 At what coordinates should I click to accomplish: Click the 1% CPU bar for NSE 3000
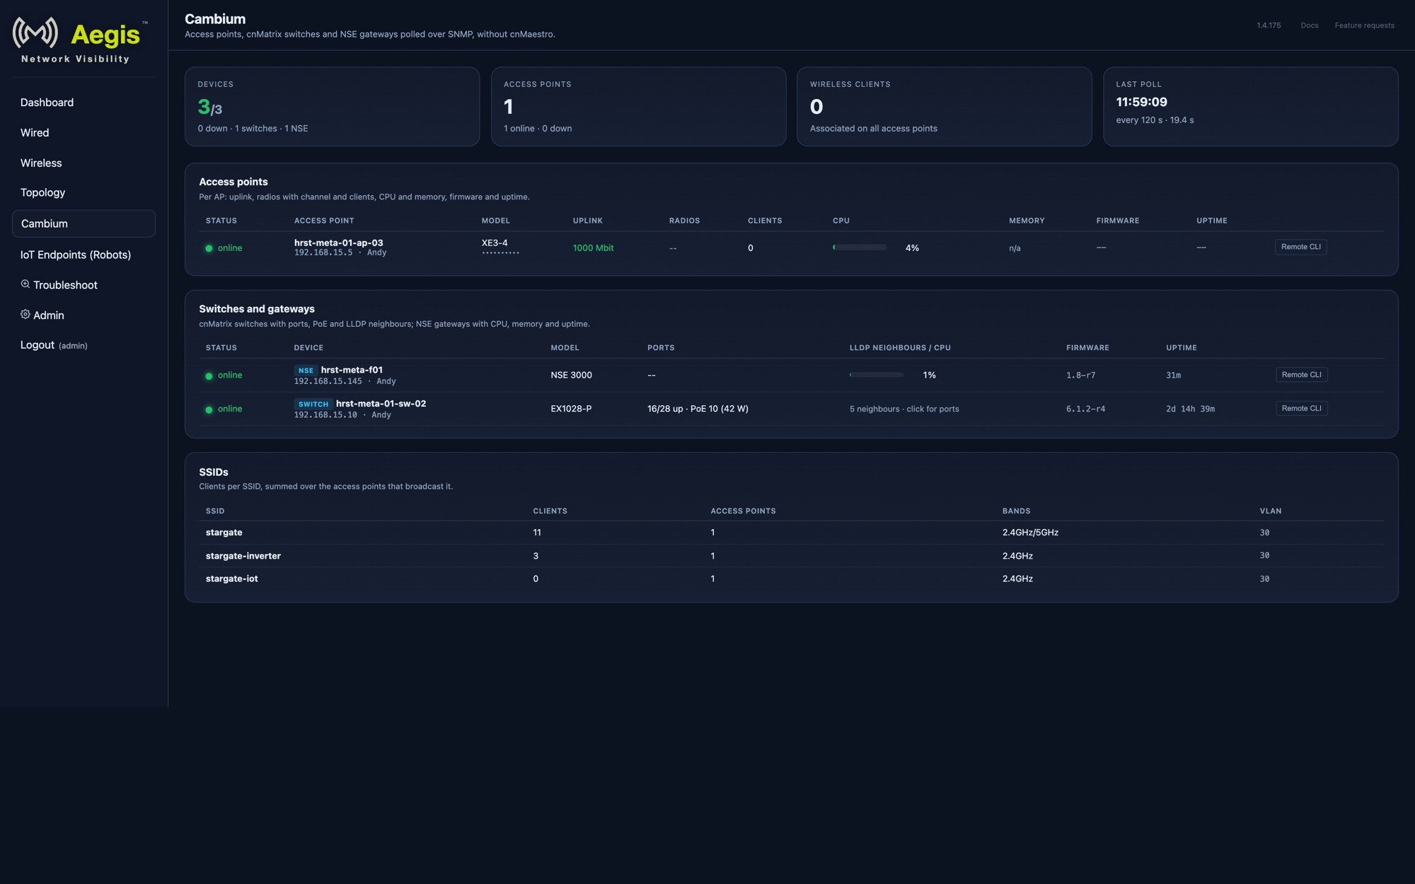(877, 375)
